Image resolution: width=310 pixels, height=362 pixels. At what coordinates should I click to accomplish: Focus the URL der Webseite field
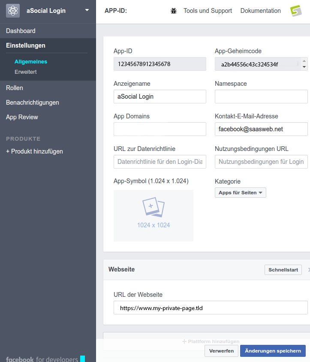(211, 308)
